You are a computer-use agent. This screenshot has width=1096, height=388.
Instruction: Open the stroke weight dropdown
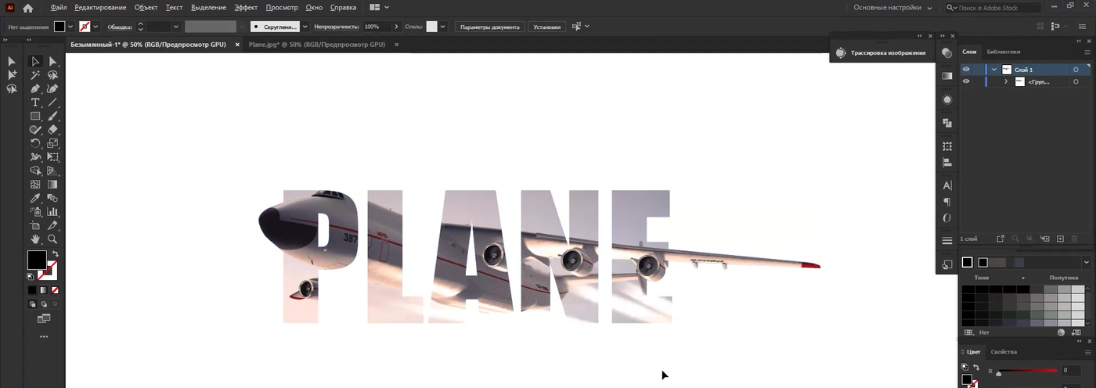coord(175,27)
